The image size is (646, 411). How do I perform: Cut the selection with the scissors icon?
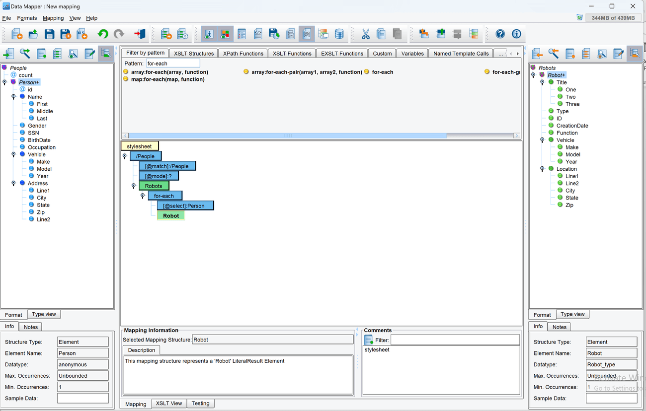[365, 34]
